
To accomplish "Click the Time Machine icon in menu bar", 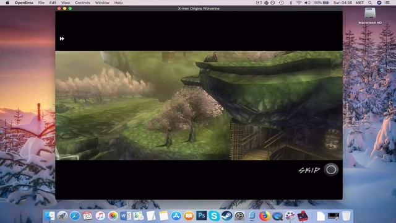I will (x=281, y=2).
